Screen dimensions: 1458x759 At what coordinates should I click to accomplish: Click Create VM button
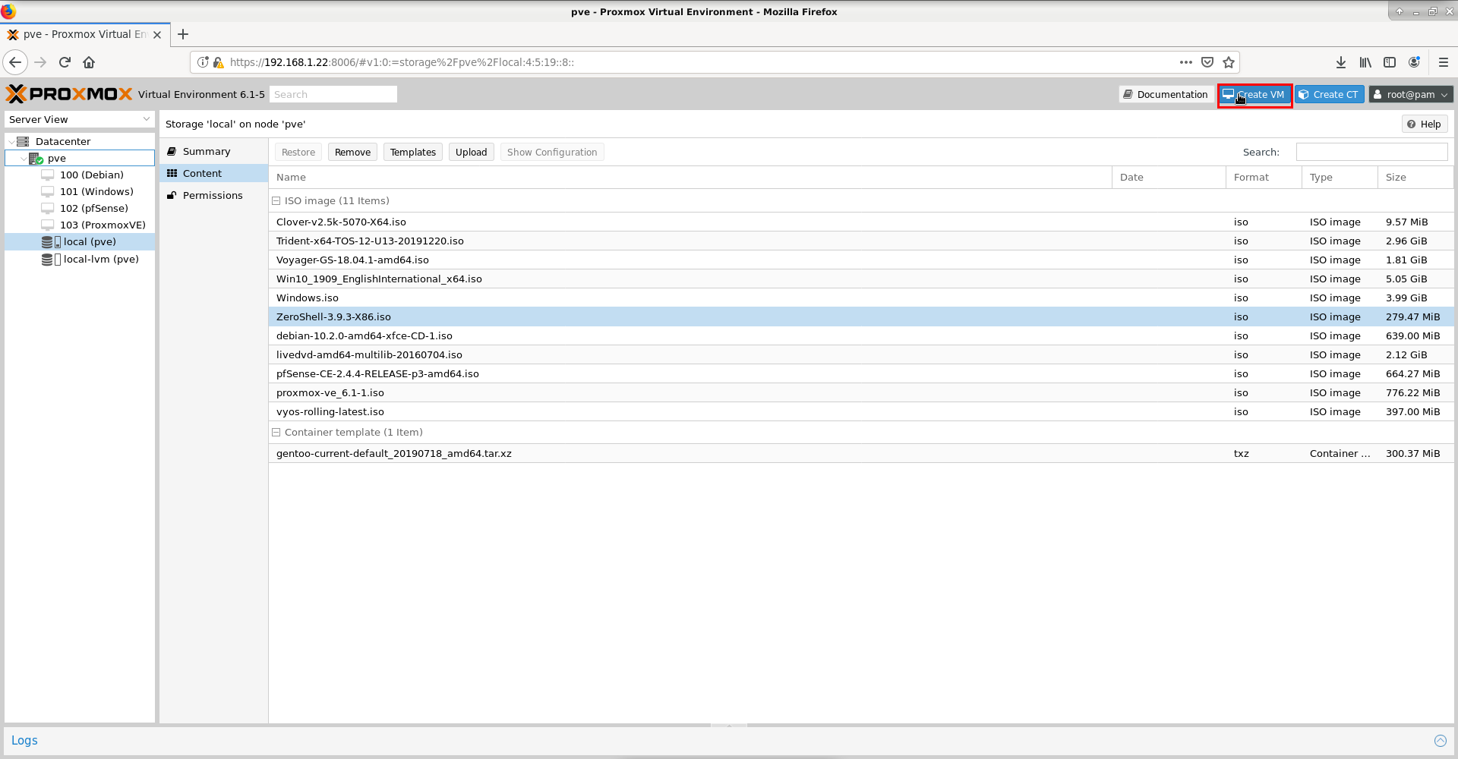(x=1254, y=94)
